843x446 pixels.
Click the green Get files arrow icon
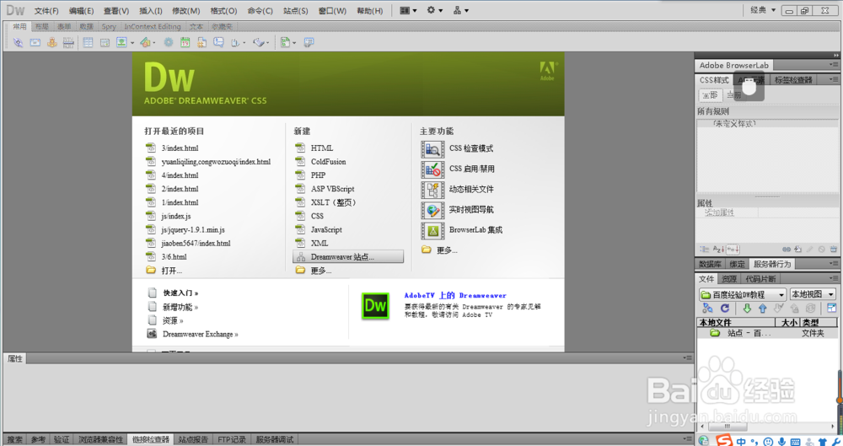[x=747, y=309]
